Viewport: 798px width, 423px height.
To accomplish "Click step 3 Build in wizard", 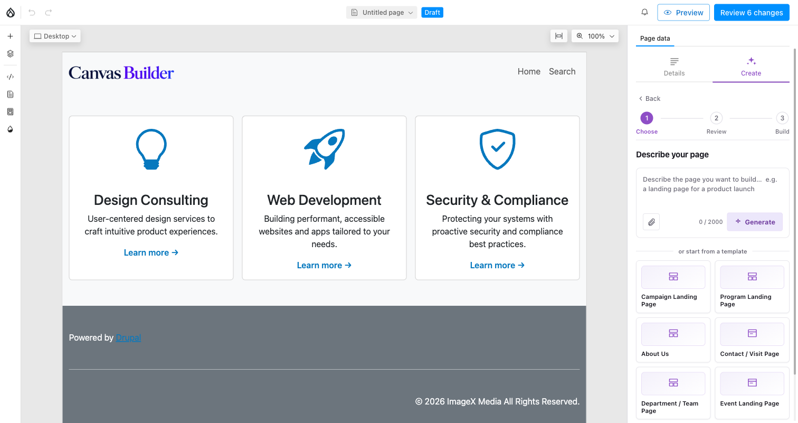I will [782, 123].
